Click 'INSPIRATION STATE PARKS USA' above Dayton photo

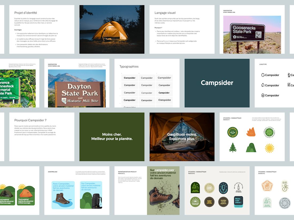[x=54, y=65]
